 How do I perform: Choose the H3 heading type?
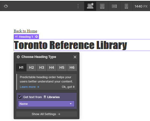coord(42,67)
